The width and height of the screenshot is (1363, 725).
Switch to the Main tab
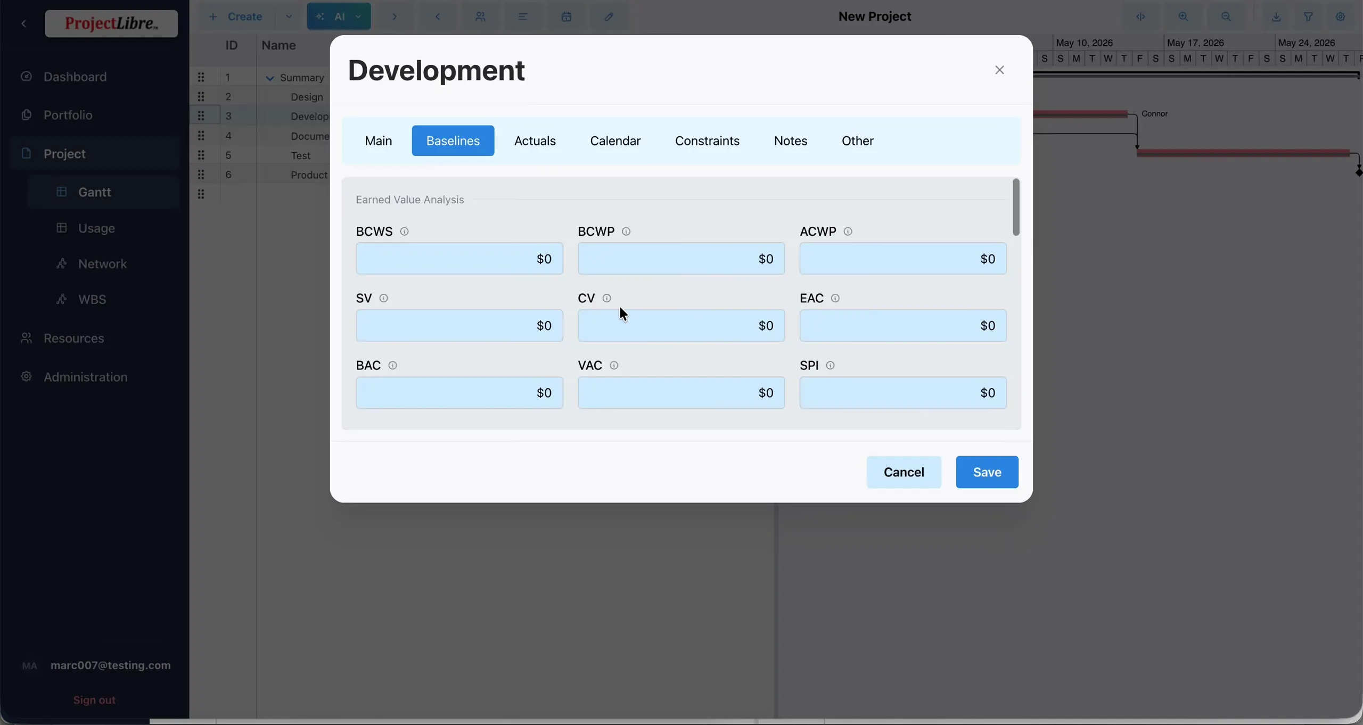coord(379,141)
